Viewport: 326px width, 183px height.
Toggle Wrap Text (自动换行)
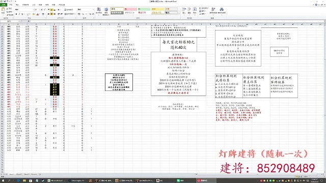69,10
